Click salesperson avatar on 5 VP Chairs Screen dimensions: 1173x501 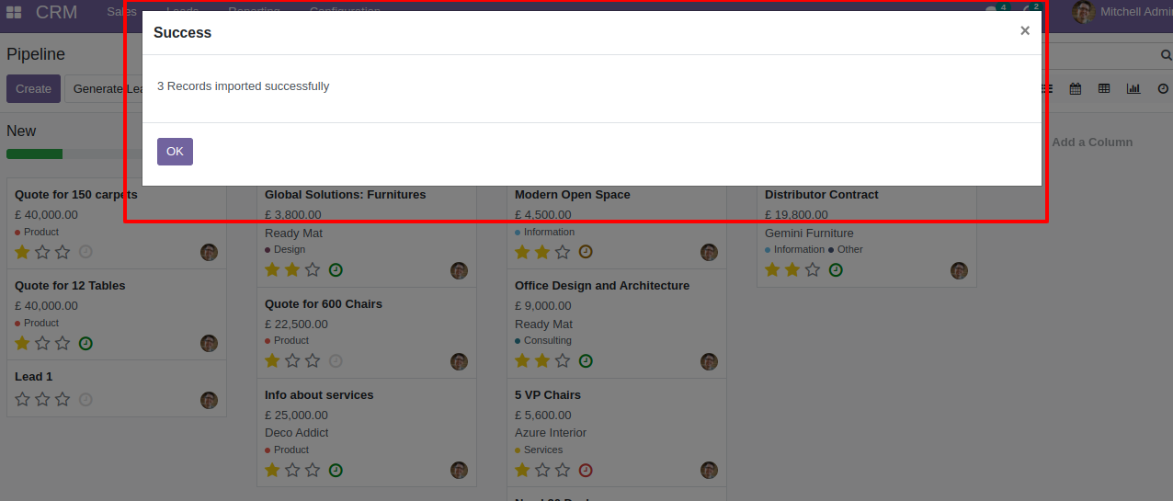pos(709,470)
